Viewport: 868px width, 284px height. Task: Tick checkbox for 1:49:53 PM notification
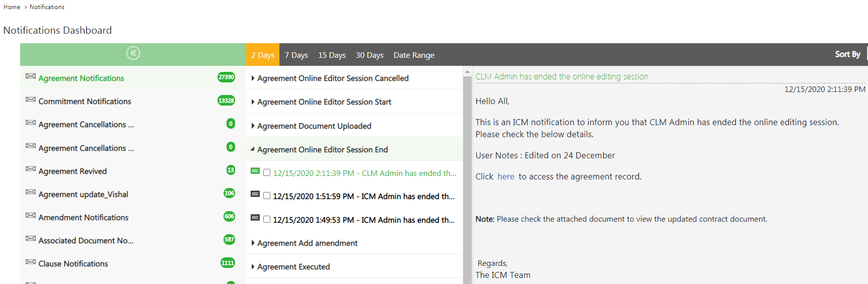click(x=267, y=220)
